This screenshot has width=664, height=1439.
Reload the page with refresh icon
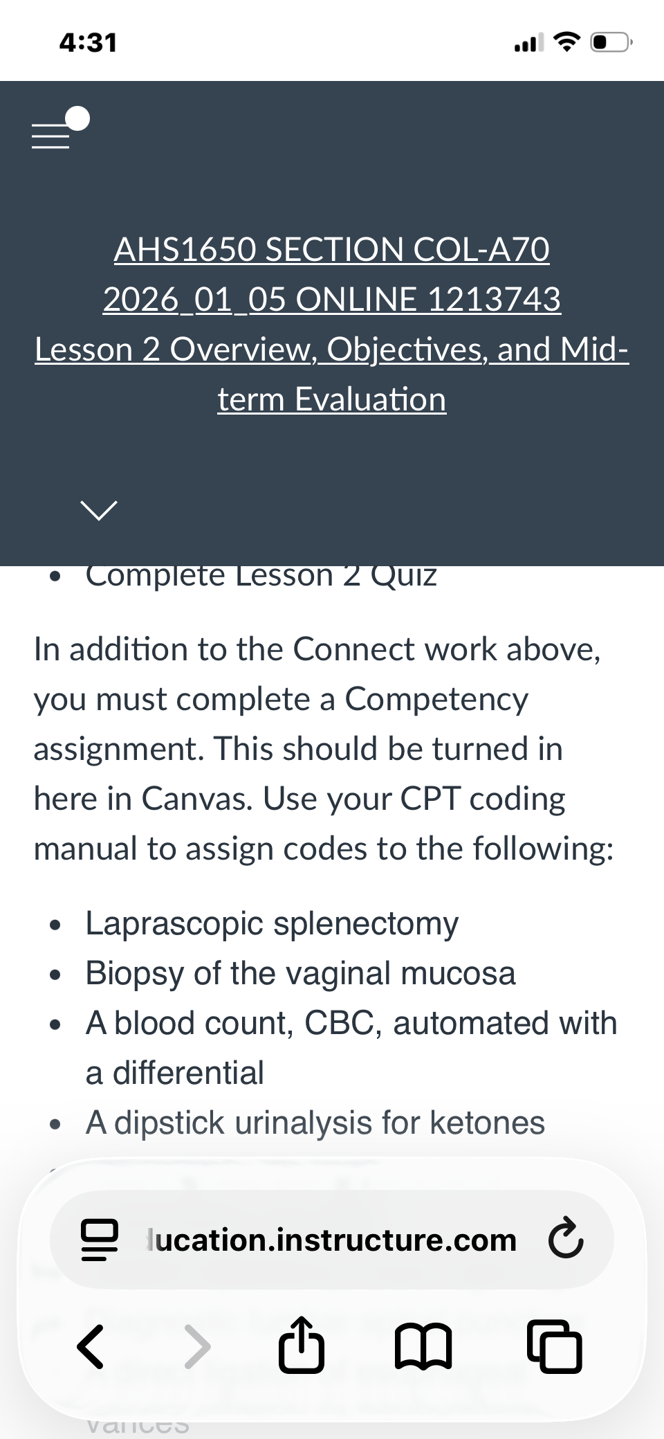coord(566,1240)
